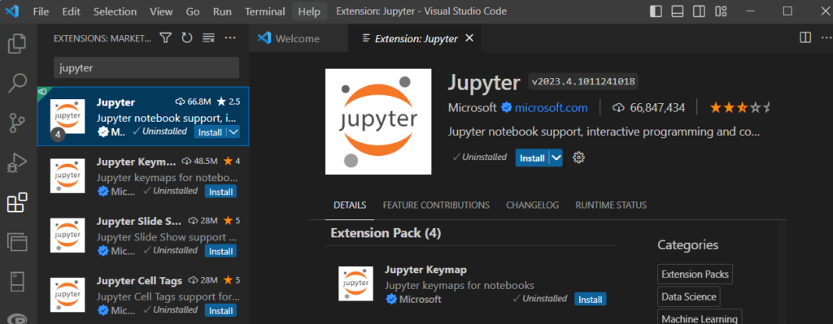Toggle primary side bar layout icon
Viewport: 833px width, 324px height.
(x=656, y=11)
